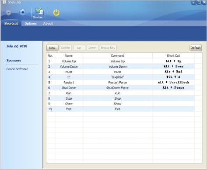Click the Short Cut column header
Screen dimensions: 207x170
point(173,56)
